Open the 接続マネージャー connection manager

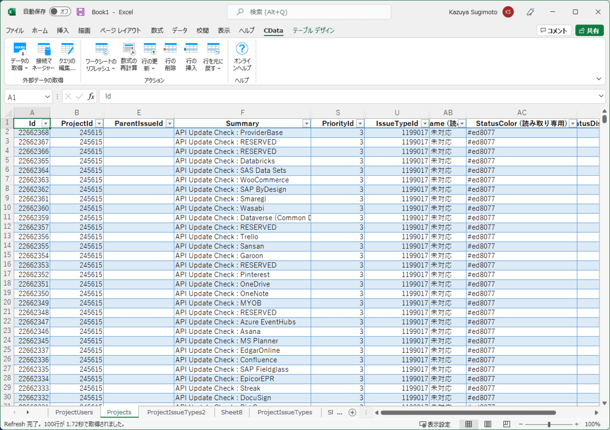pos(44,56)
